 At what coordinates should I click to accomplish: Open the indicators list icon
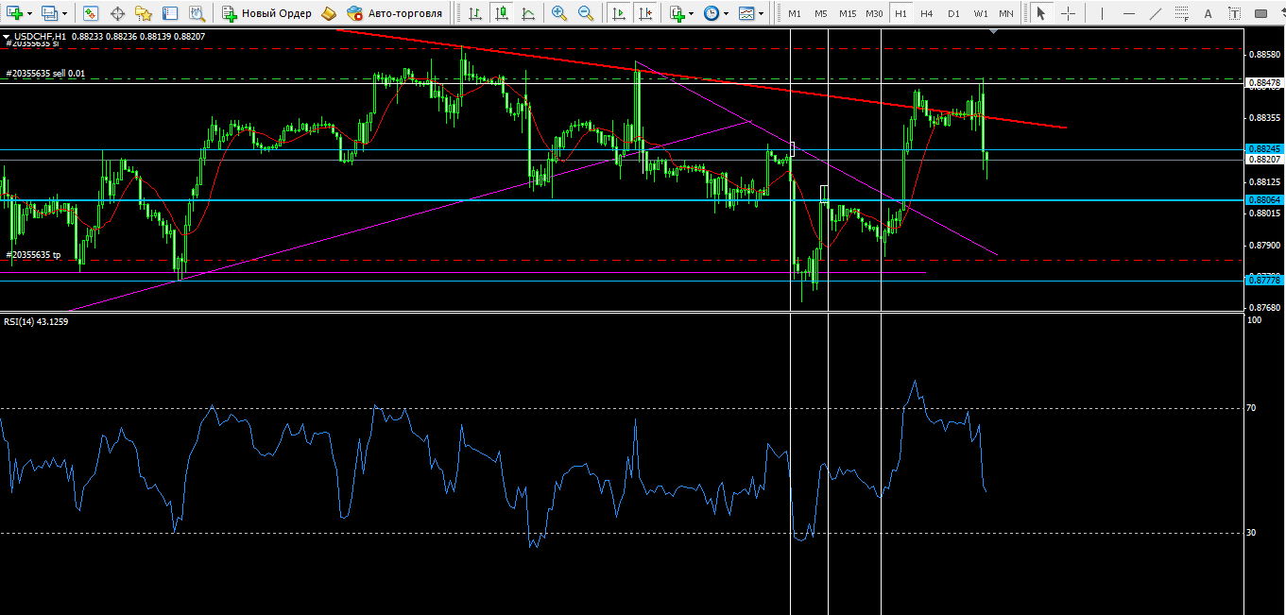677,13
